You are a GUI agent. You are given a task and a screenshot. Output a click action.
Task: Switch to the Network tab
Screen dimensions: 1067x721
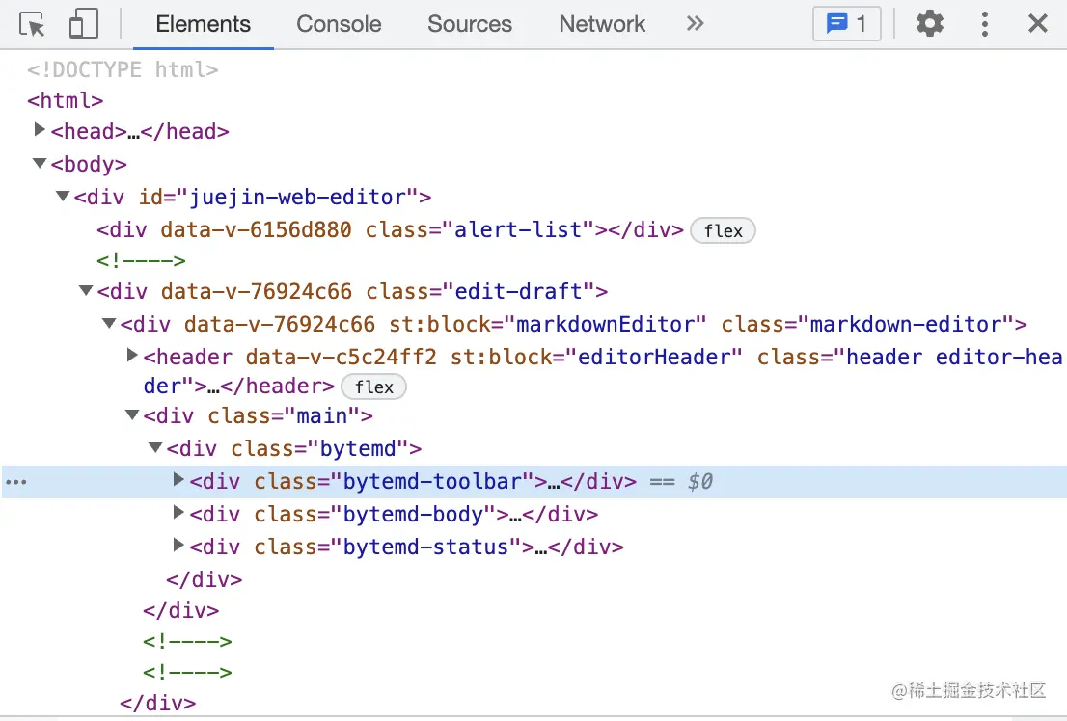(x=602, y=24)
